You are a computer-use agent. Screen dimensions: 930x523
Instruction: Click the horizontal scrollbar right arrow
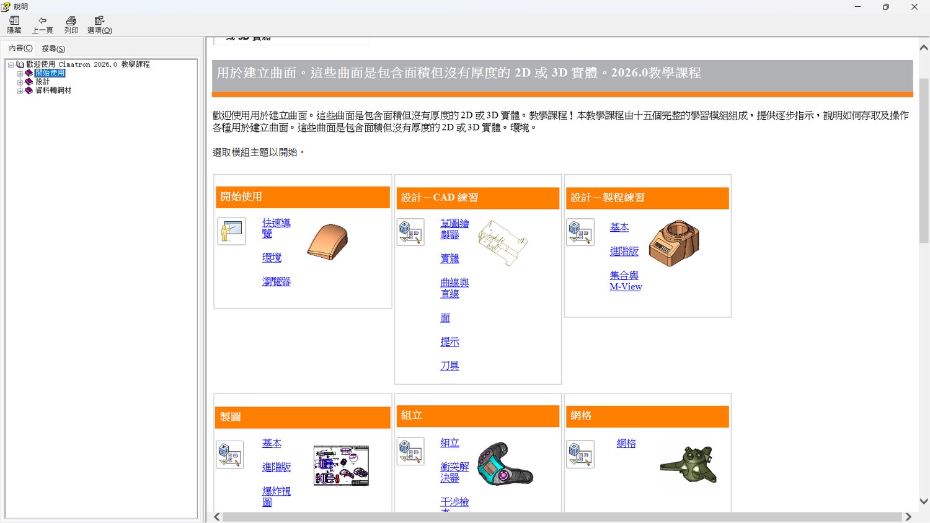click(x=908, y=517)
